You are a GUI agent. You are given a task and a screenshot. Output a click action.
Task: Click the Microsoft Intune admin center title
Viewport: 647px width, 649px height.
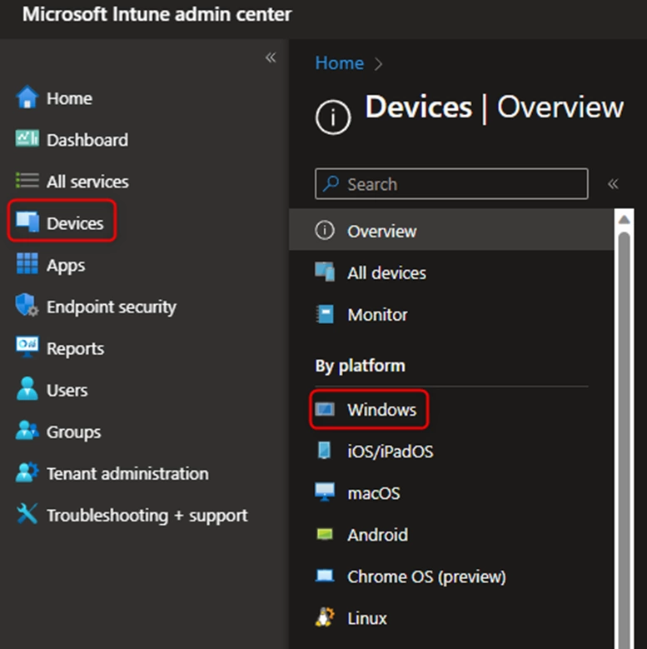click(157, 14)
